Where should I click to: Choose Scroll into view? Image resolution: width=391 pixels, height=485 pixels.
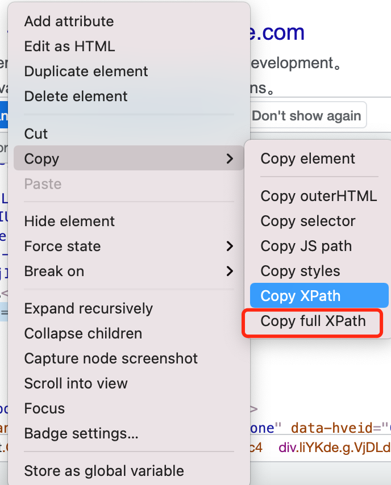click(76, 384)
